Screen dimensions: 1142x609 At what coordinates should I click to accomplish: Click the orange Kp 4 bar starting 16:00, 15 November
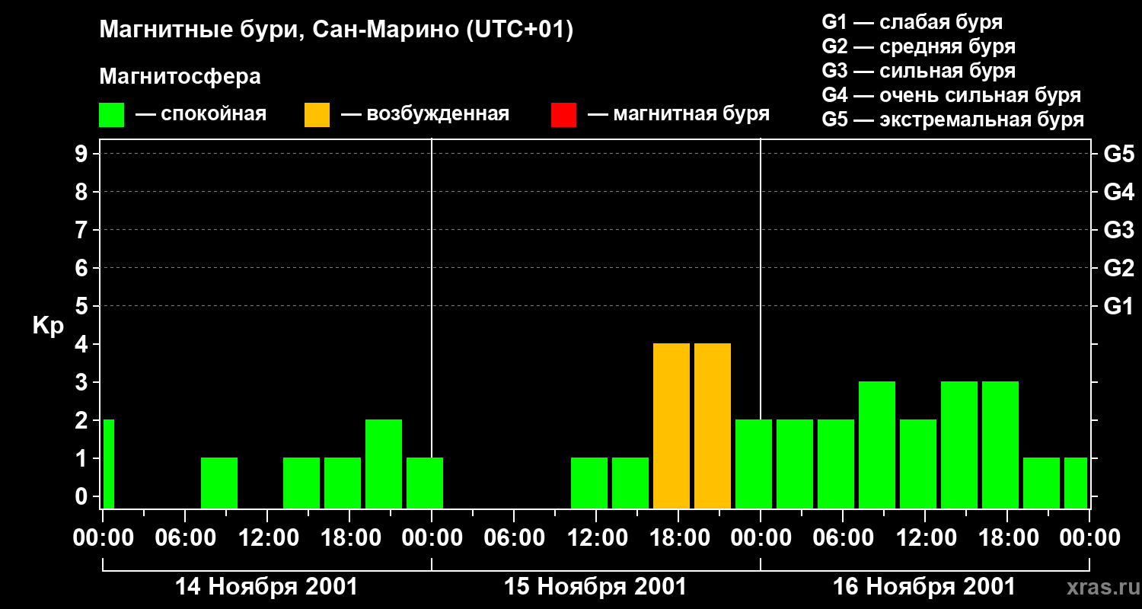click(x=671, y=426)
